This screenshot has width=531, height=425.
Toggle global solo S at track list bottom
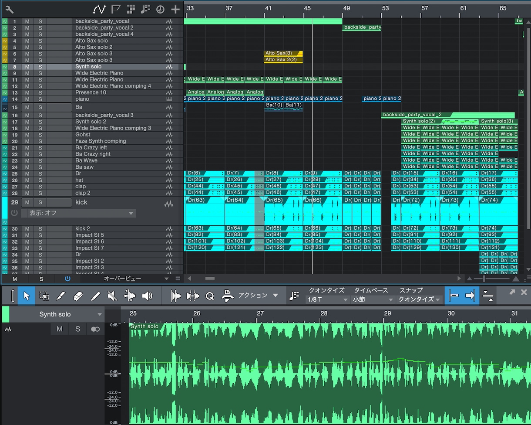(41, 279)
